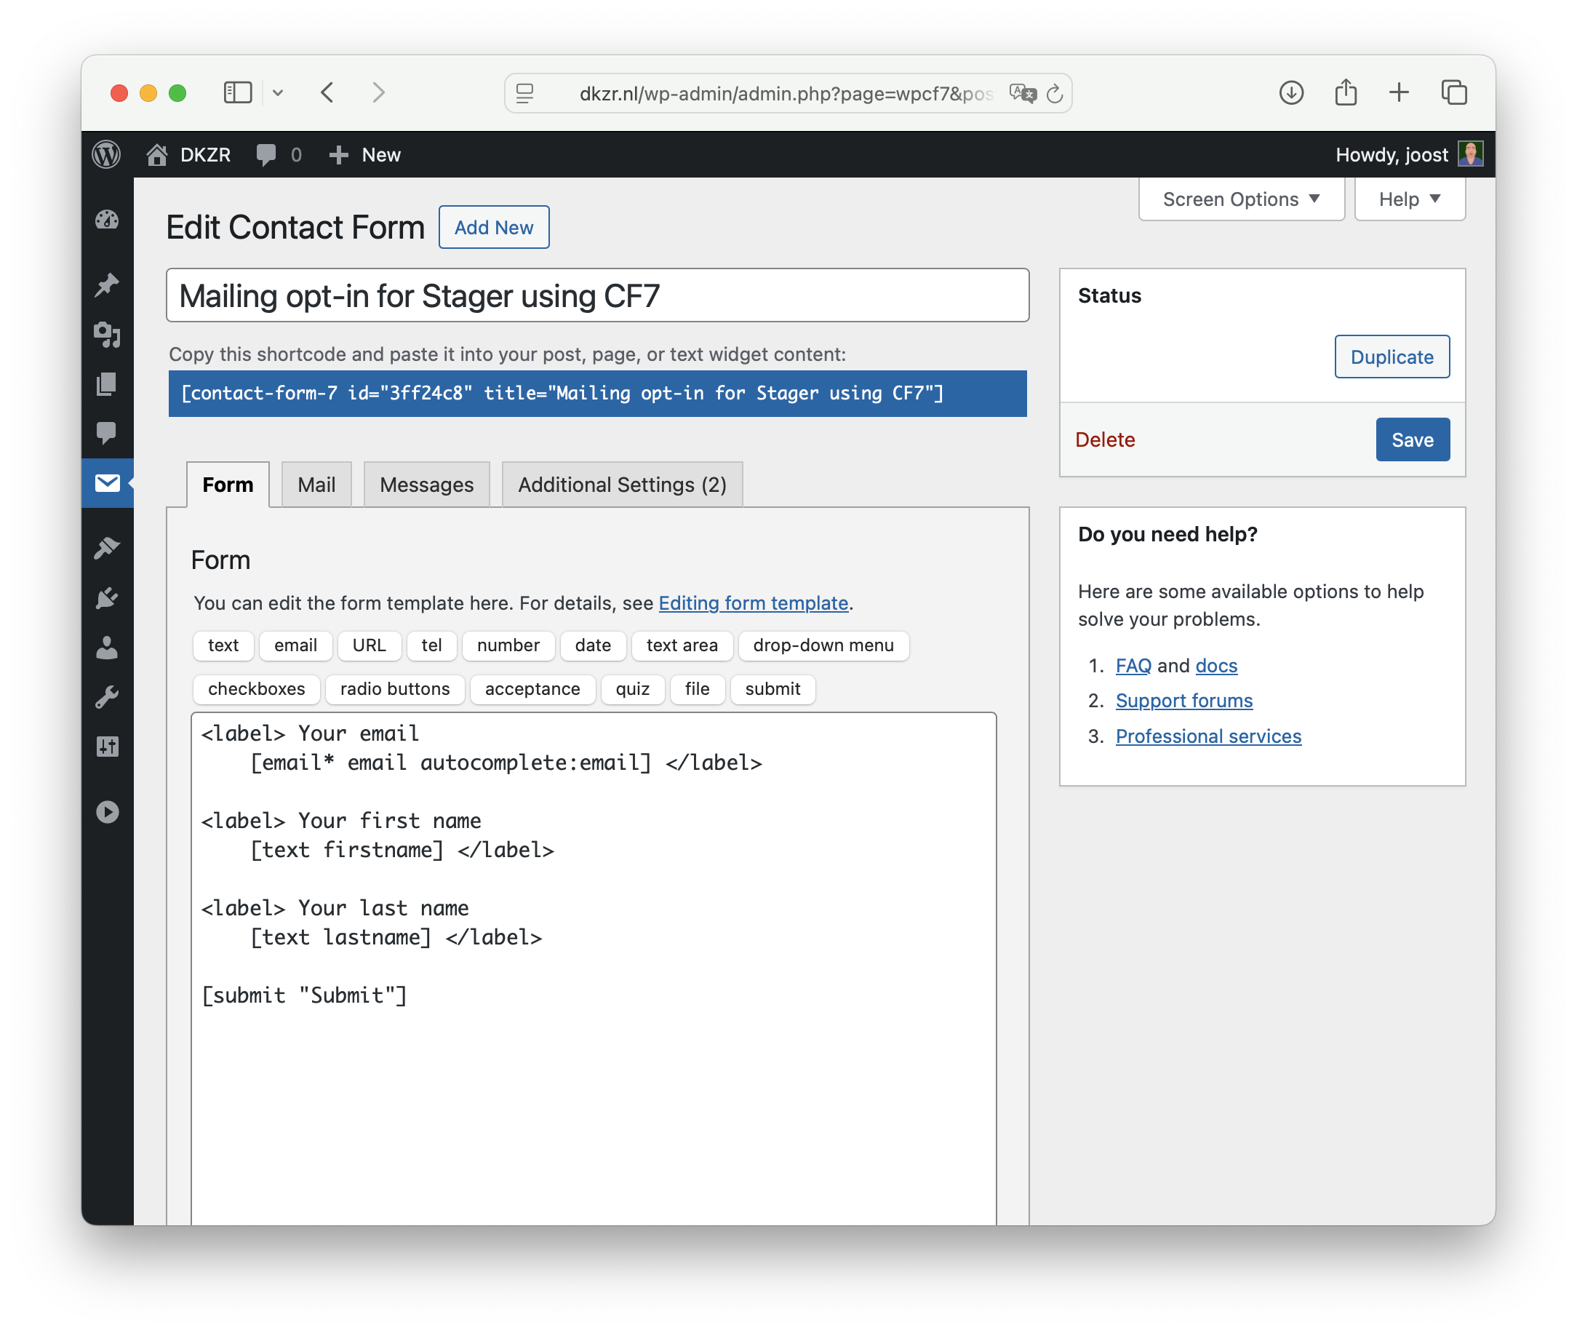Insert a text area tag

tap(682, 645)
